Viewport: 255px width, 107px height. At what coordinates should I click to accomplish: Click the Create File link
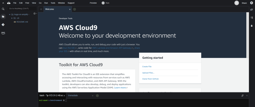tap(147, 67)
